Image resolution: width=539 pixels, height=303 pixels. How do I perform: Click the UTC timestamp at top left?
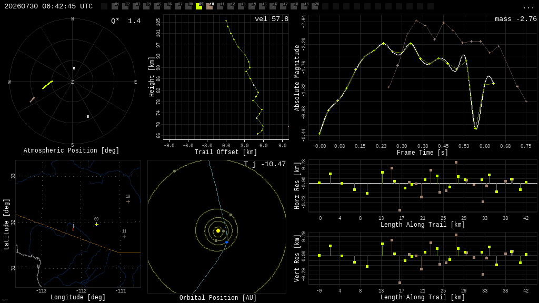(x=48, y=6)
